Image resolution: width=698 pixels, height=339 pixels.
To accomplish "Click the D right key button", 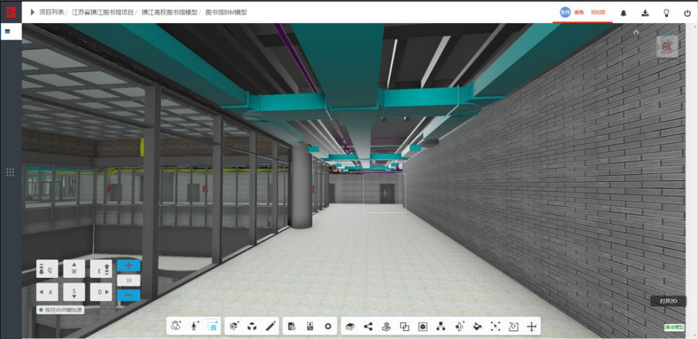I will 101,292.
